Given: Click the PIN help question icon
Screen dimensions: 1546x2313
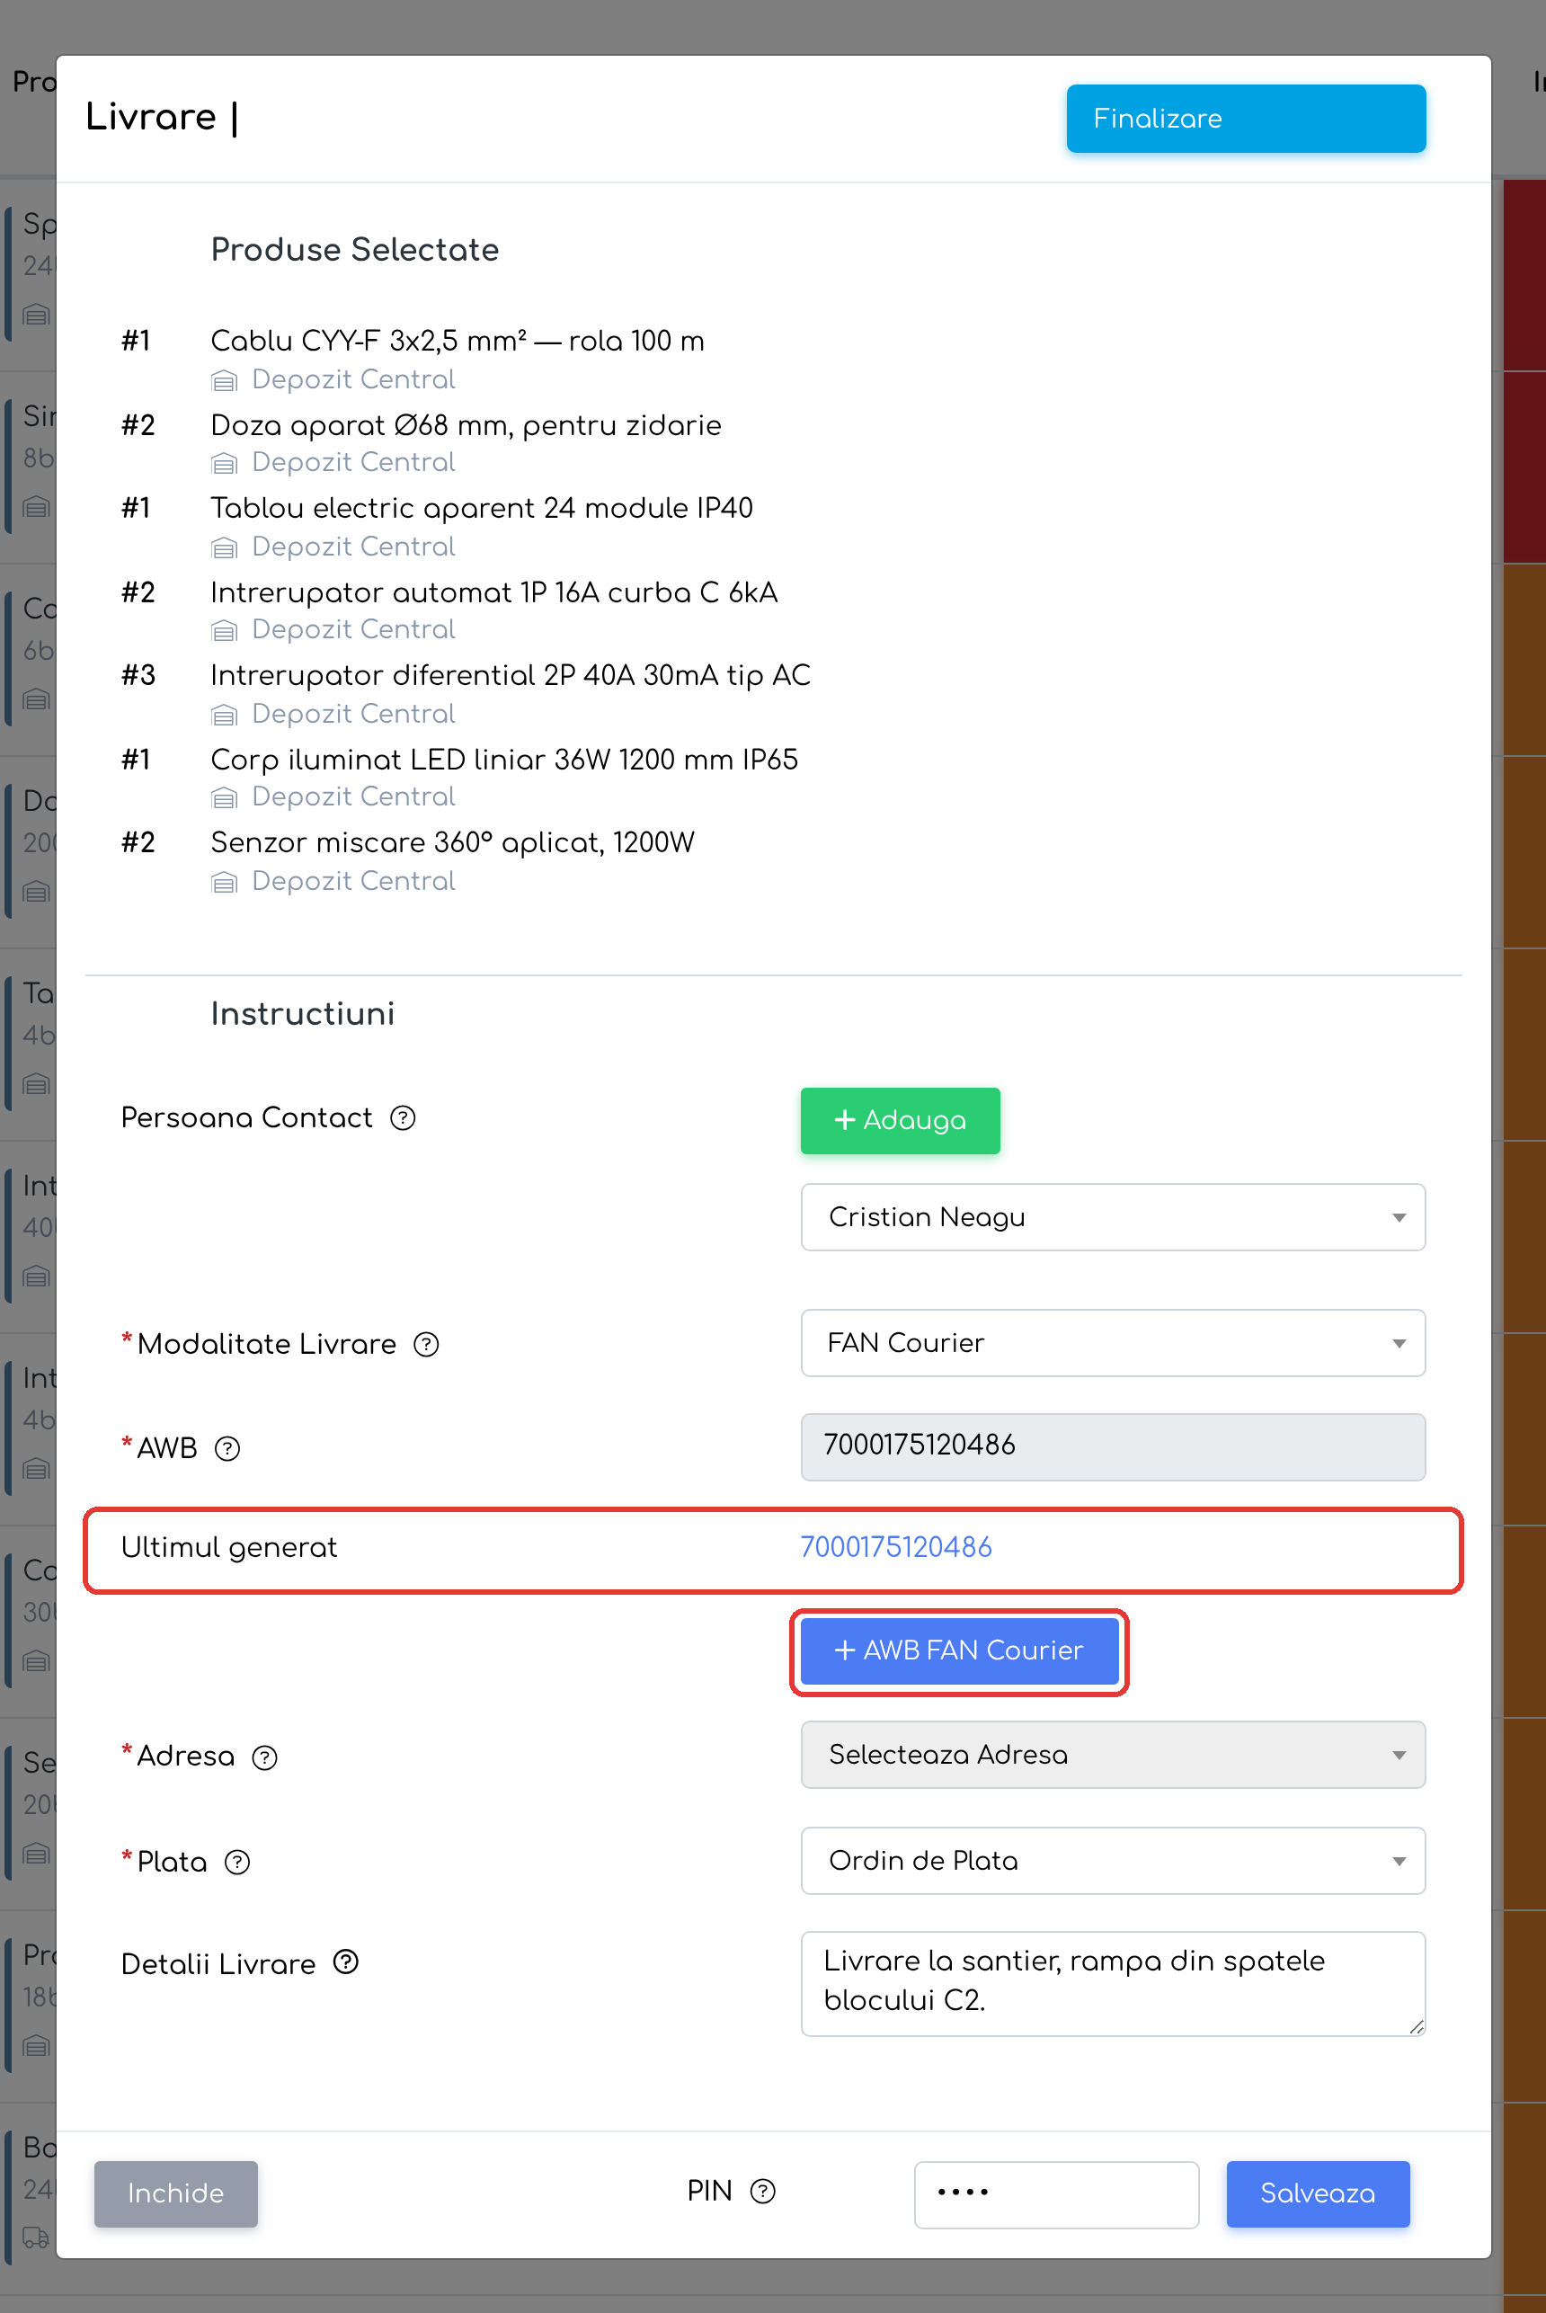Looking at the screenshot, I should pos(763,2191).
